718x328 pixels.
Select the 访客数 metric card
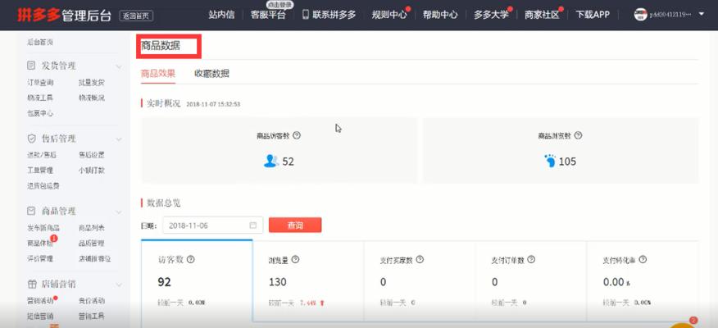pyautogui.click(x=197, y=280)
